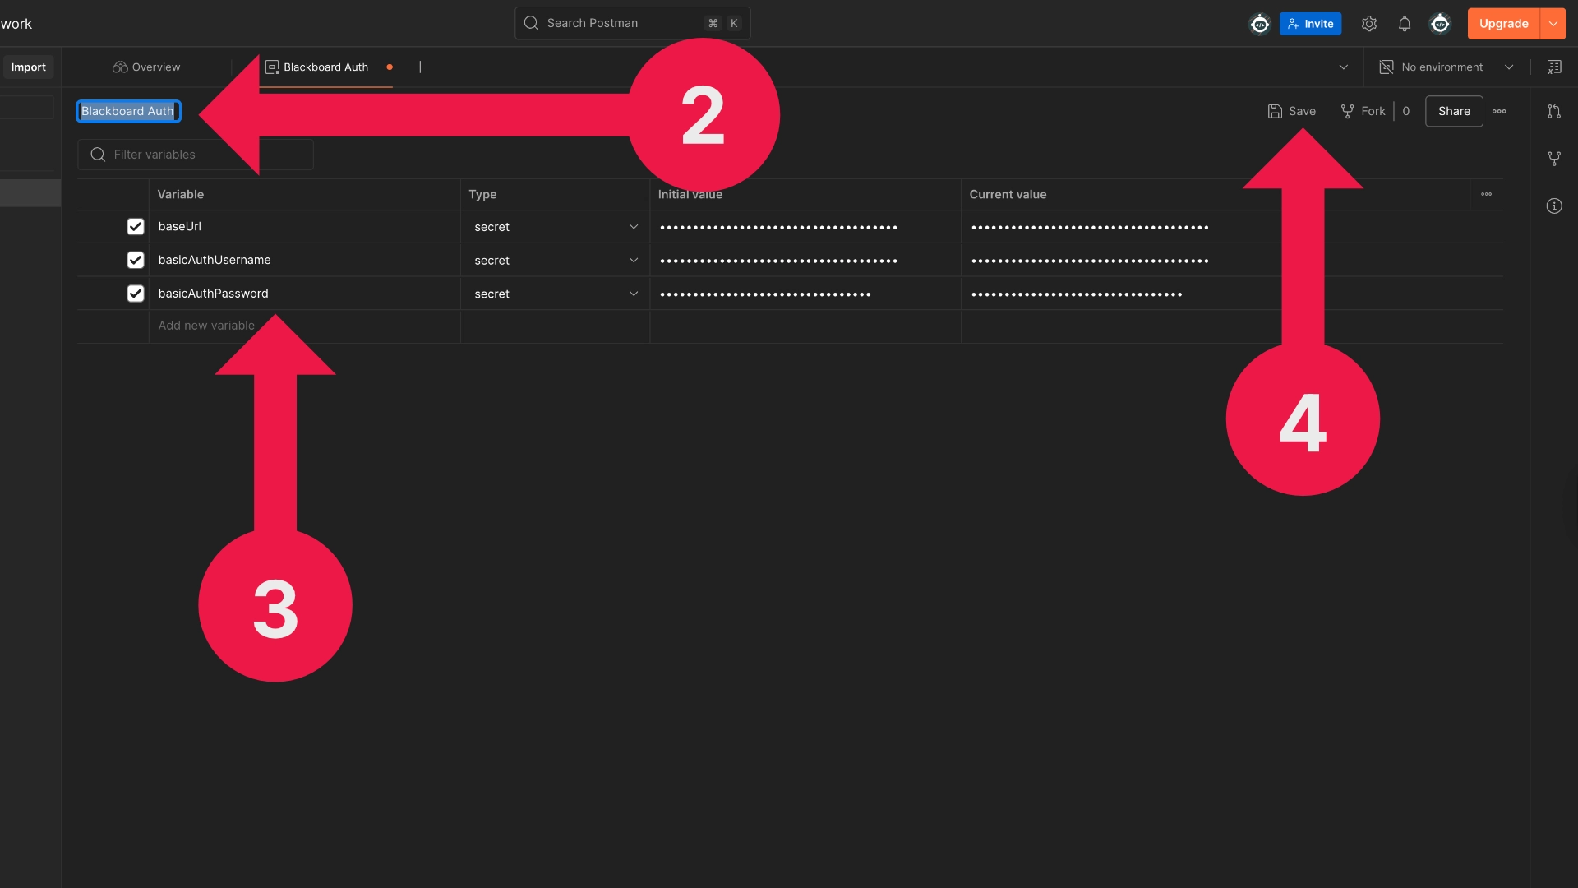This screenshot has width=1578, height=888.
Task: Open environment quick look icon
Action: [1553, 67]
